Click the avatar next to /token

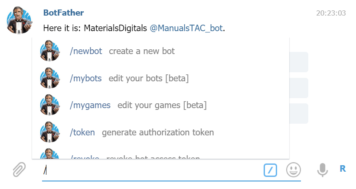49,132
